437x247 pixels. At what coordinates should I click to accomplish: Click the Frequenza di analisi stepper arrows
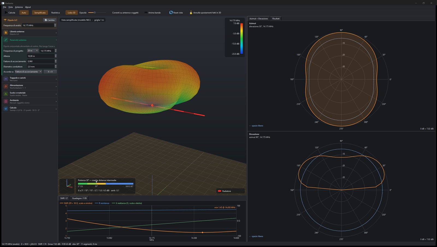coord(55,25)
